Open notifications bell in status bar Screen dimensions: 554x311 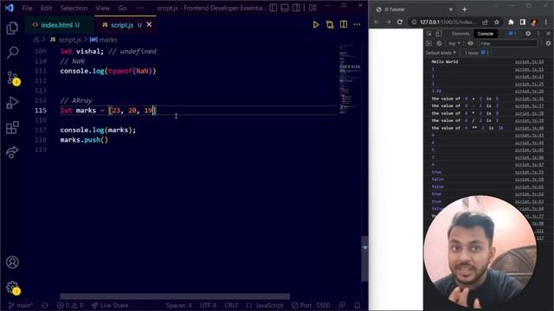click(358, 305)
